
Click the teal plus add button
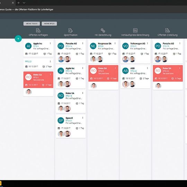[18, 39]
